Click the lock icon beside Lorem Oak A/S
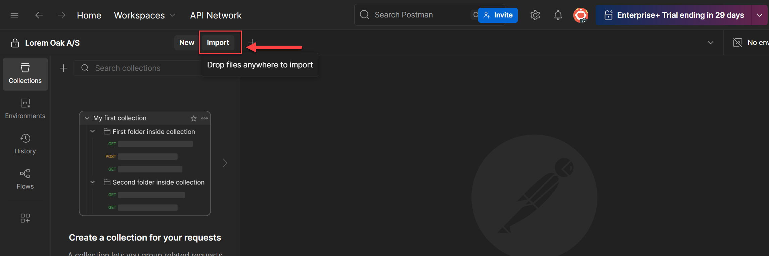 click(15, 43)
